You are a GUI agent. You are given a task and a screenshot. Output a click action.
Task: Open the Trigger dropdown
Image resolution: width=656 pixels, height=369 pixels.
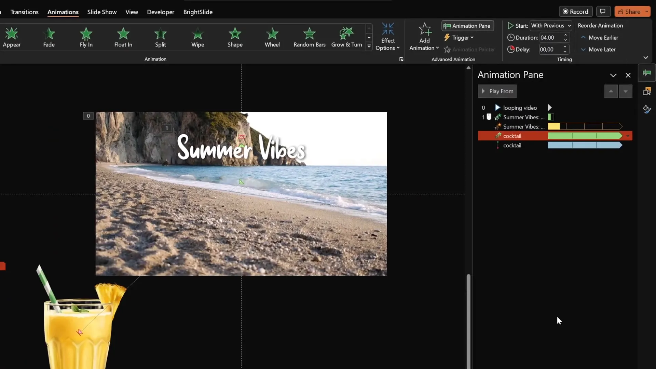click(459, 38)
